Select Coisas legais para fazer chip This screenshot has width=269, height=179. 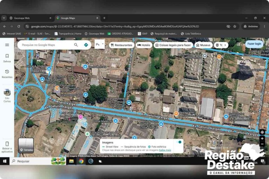pos(173,45)
